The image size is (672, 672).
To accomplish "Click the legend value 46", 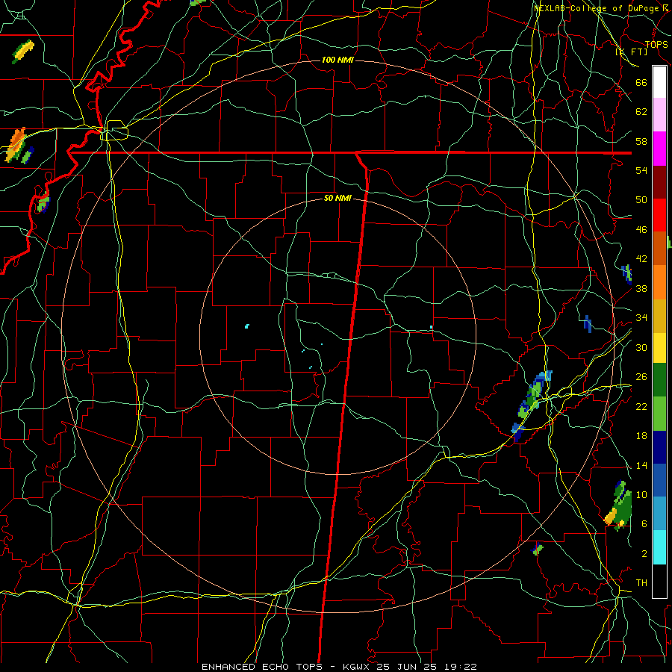I will pos(641,230).
